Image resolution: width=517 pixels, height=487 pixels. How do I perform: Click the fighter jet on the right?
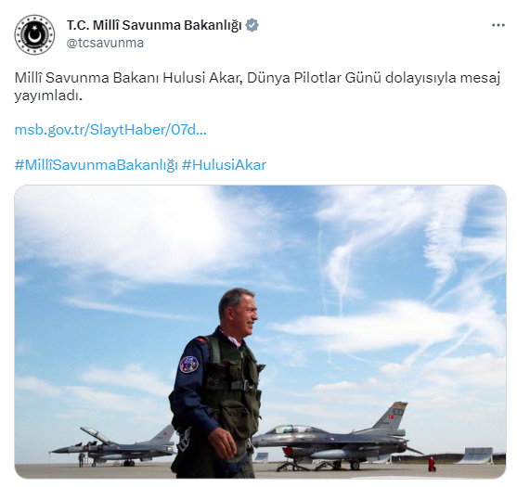[336, 437]
